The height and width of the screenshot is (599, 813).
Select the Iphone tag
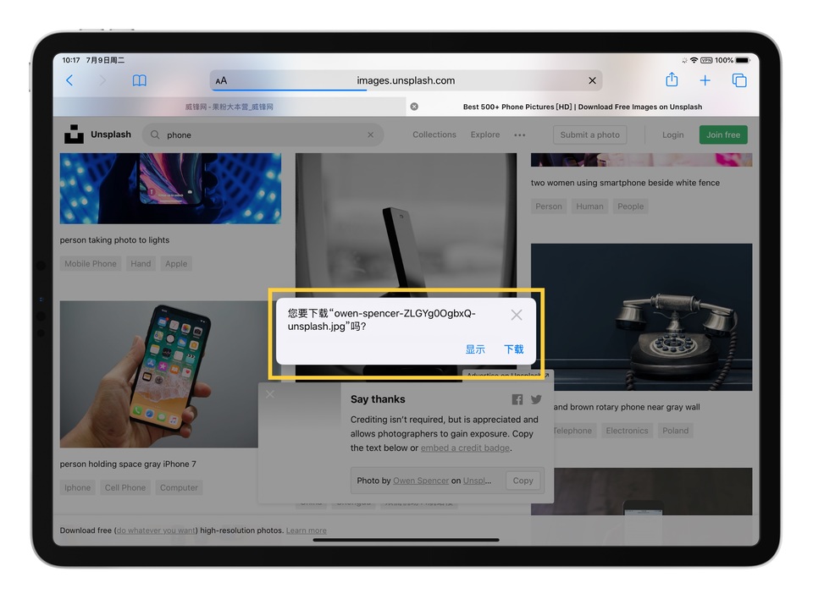76,487
